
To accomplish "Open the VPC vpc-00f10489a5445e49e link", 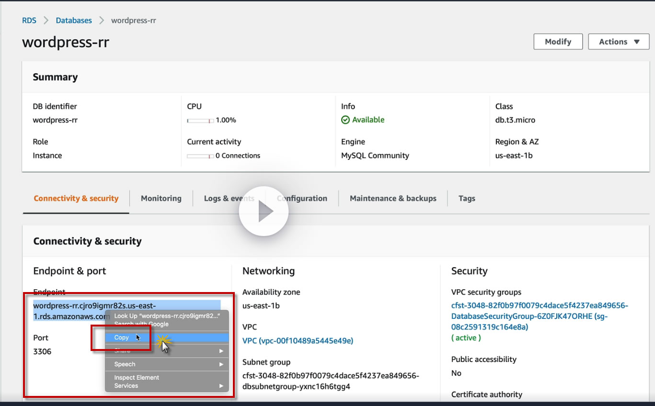I will [298, 341].
